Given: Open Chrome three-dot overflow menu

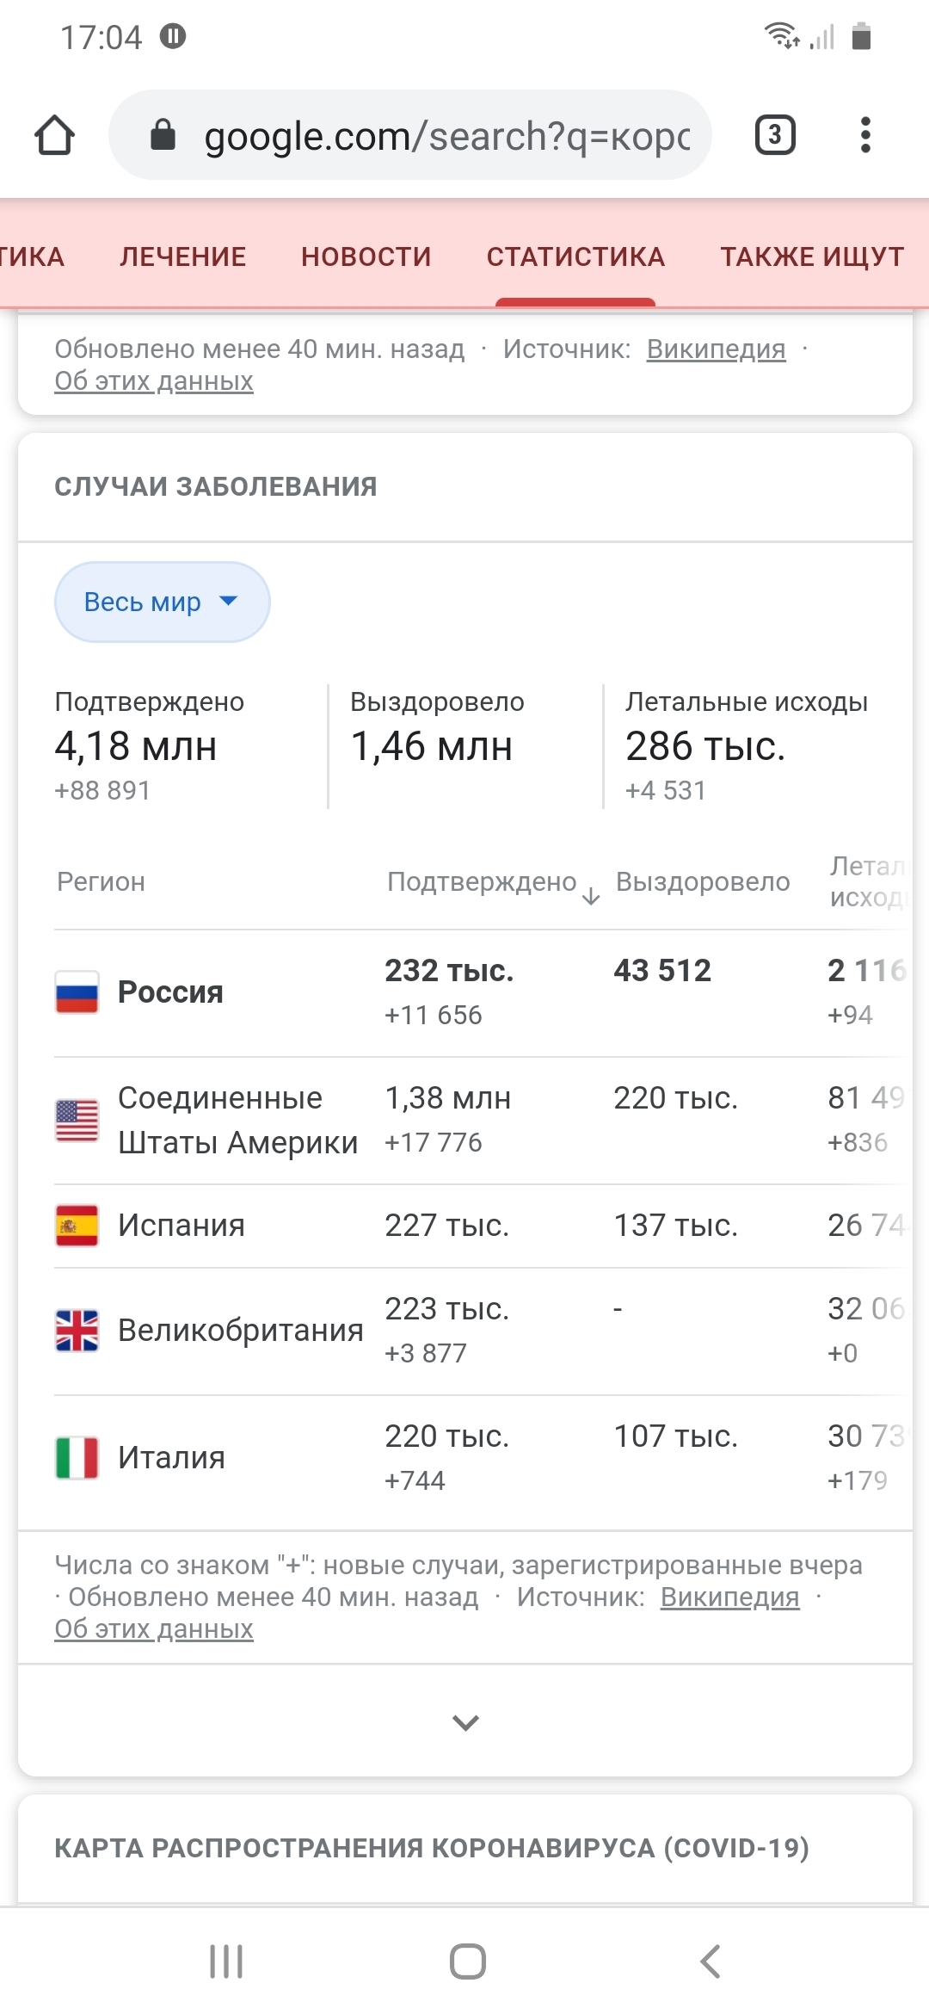Looking at the screenshot, I should (865, 136).
